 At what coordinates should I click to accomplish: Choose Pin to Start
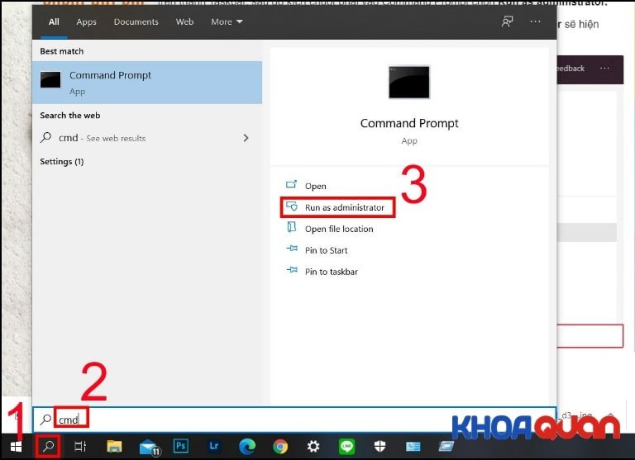pyautogui.click(x=326, y=250)
